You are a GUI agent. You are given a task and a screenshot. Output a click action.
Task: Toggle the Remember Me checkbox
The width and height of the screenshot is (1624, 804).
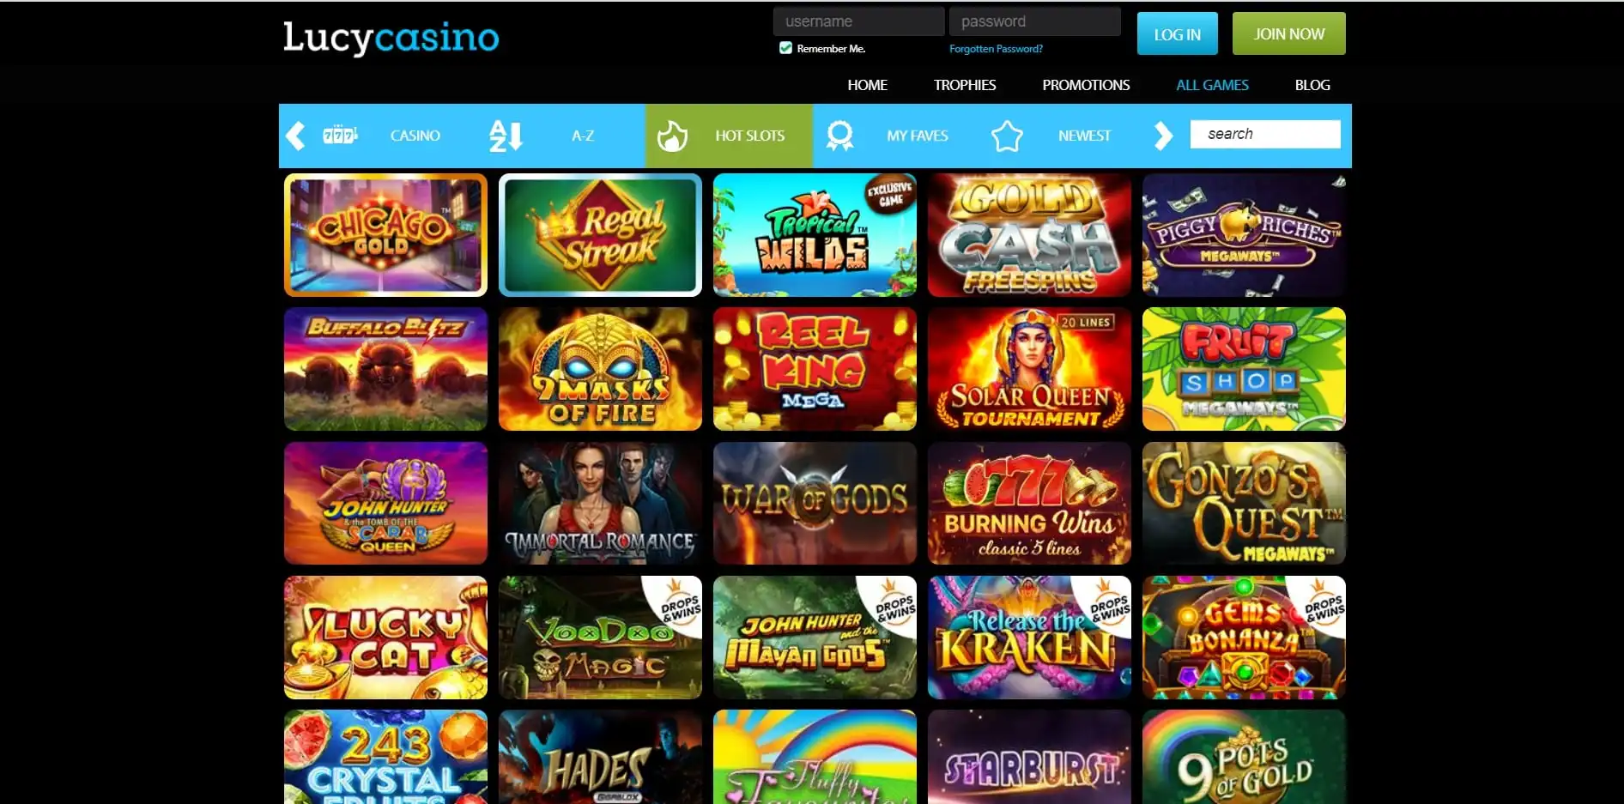[x=785, y=48]
